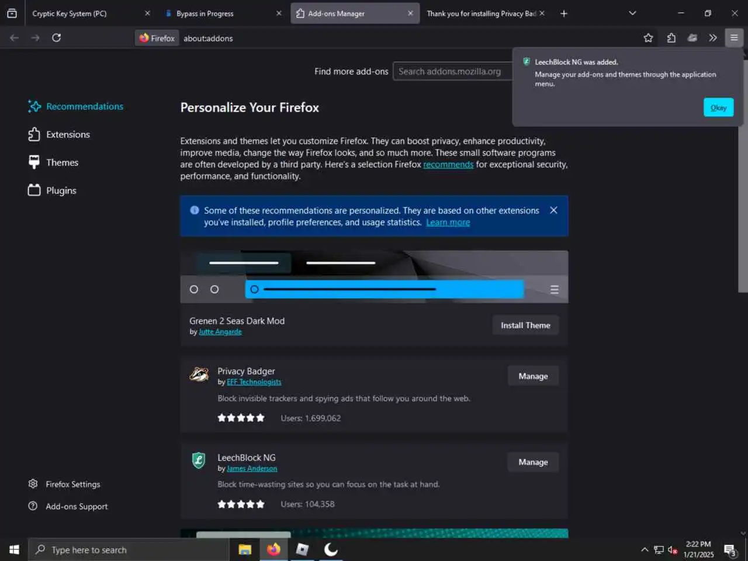Open the network icon in system tray

coord(659,549)
